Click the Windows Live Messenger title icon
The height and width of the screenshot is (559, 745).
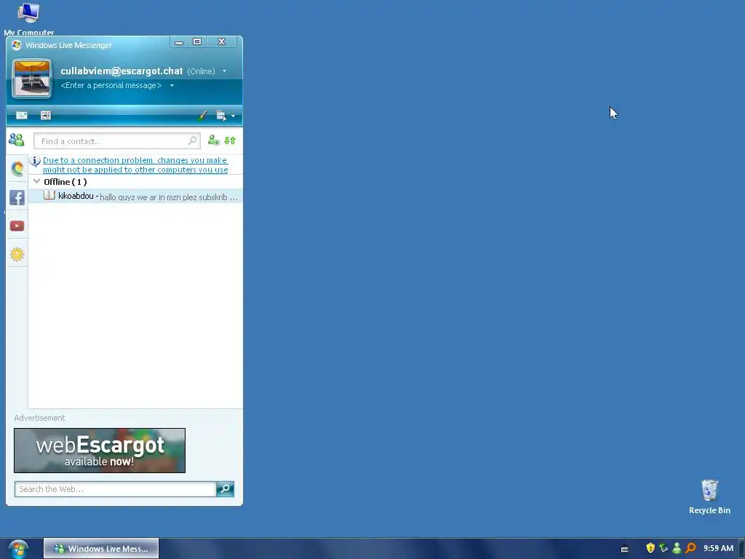tap(17, 45)
